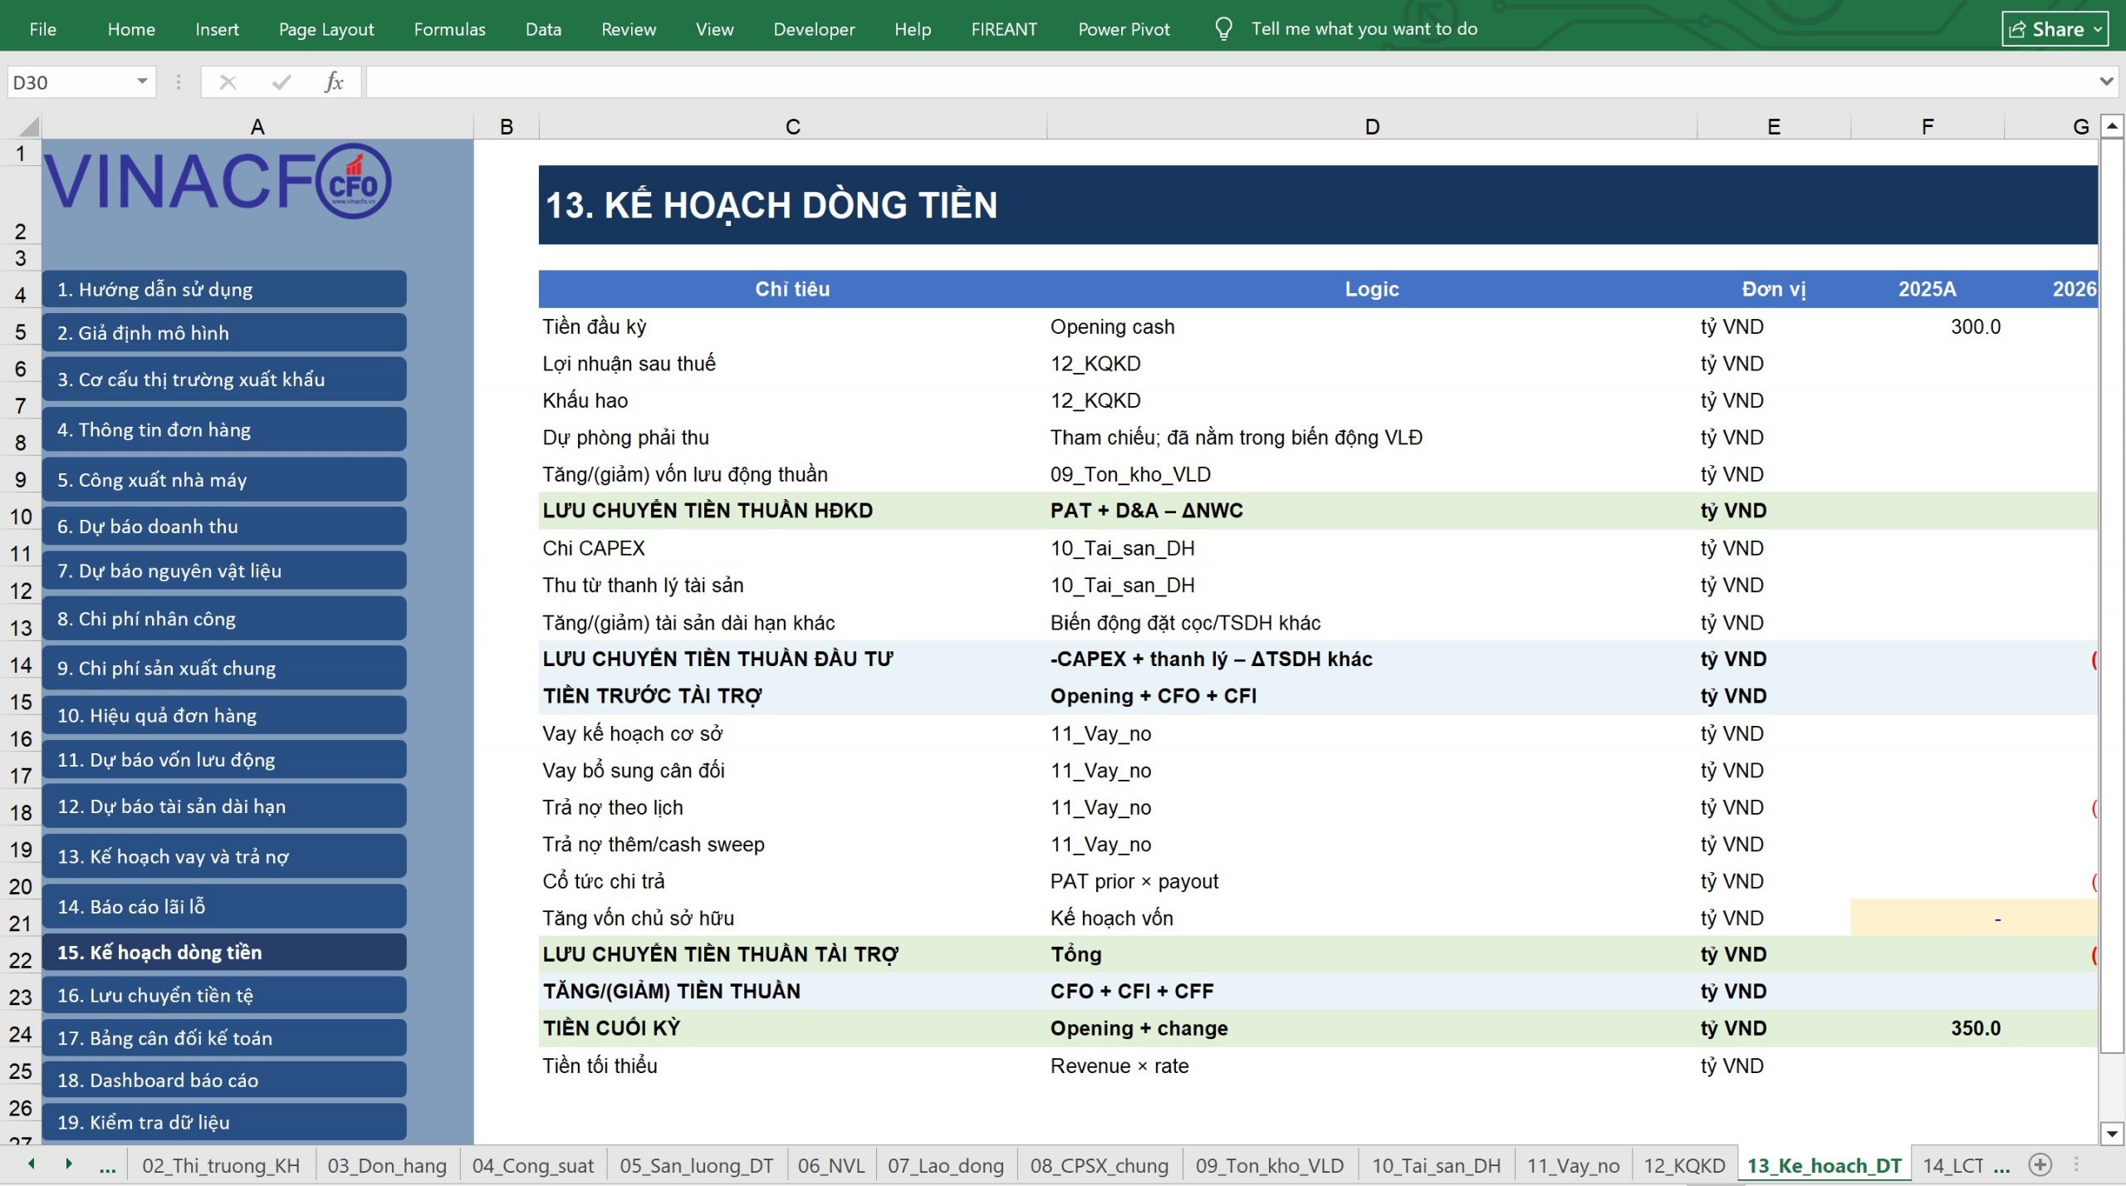Open 16. Lưu chuyển tiền tệ
Viewport: 2126px width, 1186px height.
point(224,995)
